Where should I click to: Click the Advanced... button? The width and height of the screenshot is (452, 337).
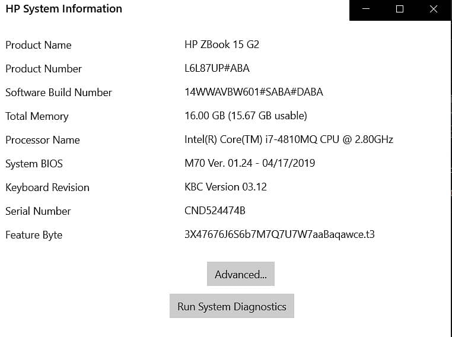tap(240, 274)
